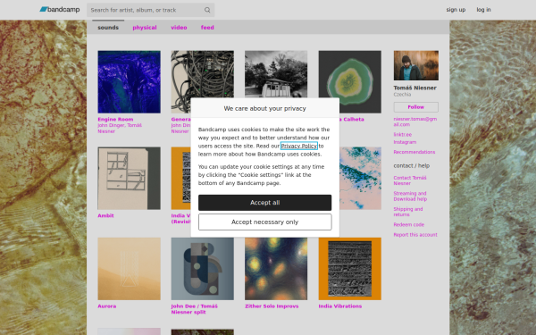Open the Privacy Policy link in dialog

[299, 146]
